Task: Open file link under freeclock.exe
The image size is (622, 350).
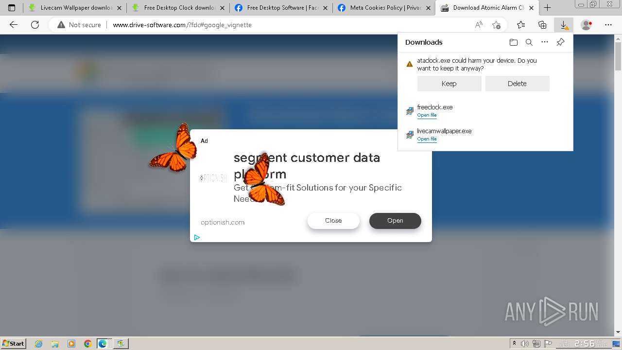Action: click(427, 115)
